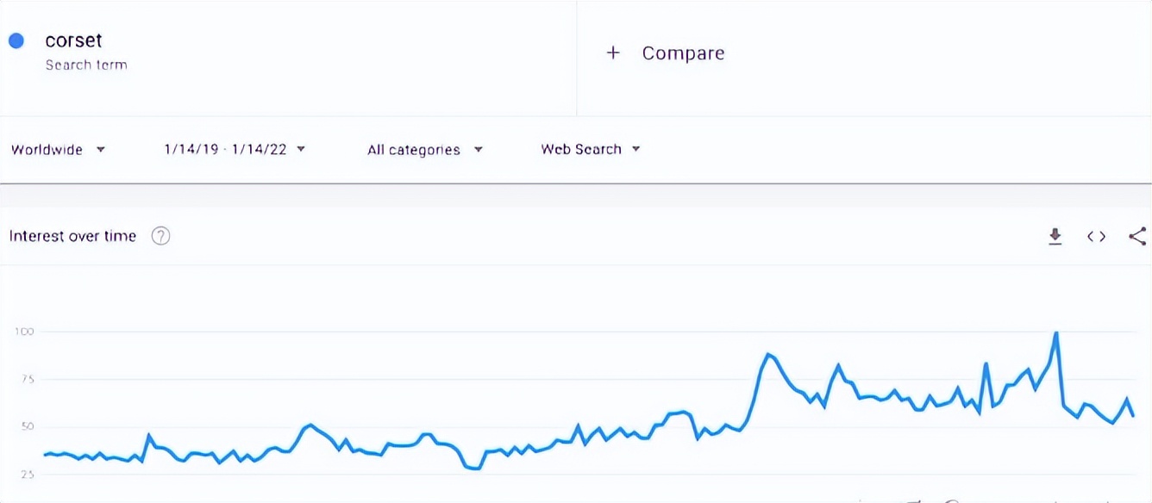The image size is (1152, 503).
Task: Open the Worldwide region dropdown
Action: tap(58, 150)
